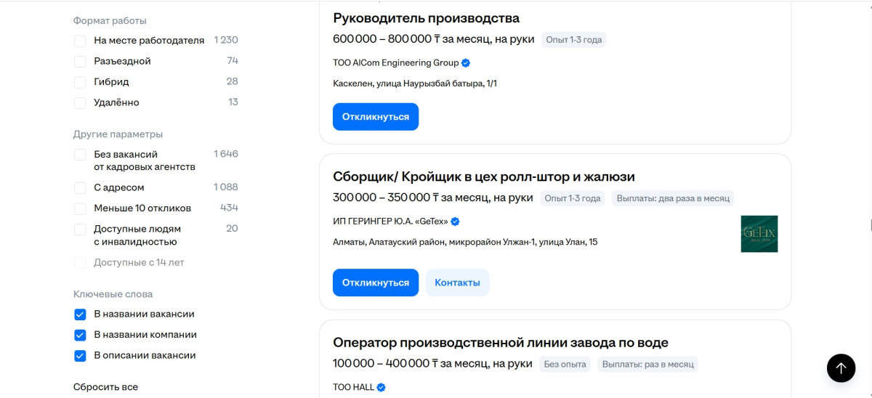The image size is (872, 398).
Task: Click "Сбросить все" to reset filters
Action: tap(105, 387)
